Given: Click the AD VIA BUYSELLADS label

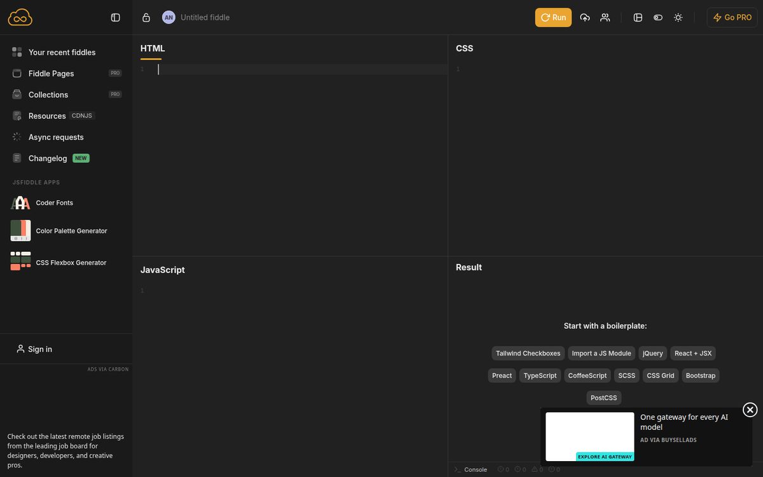Looking at the screenshot, I should (668, 440).
